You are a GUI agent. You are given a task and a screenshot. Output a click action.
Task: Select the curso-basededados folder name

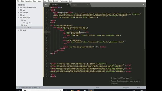[29, 8]
